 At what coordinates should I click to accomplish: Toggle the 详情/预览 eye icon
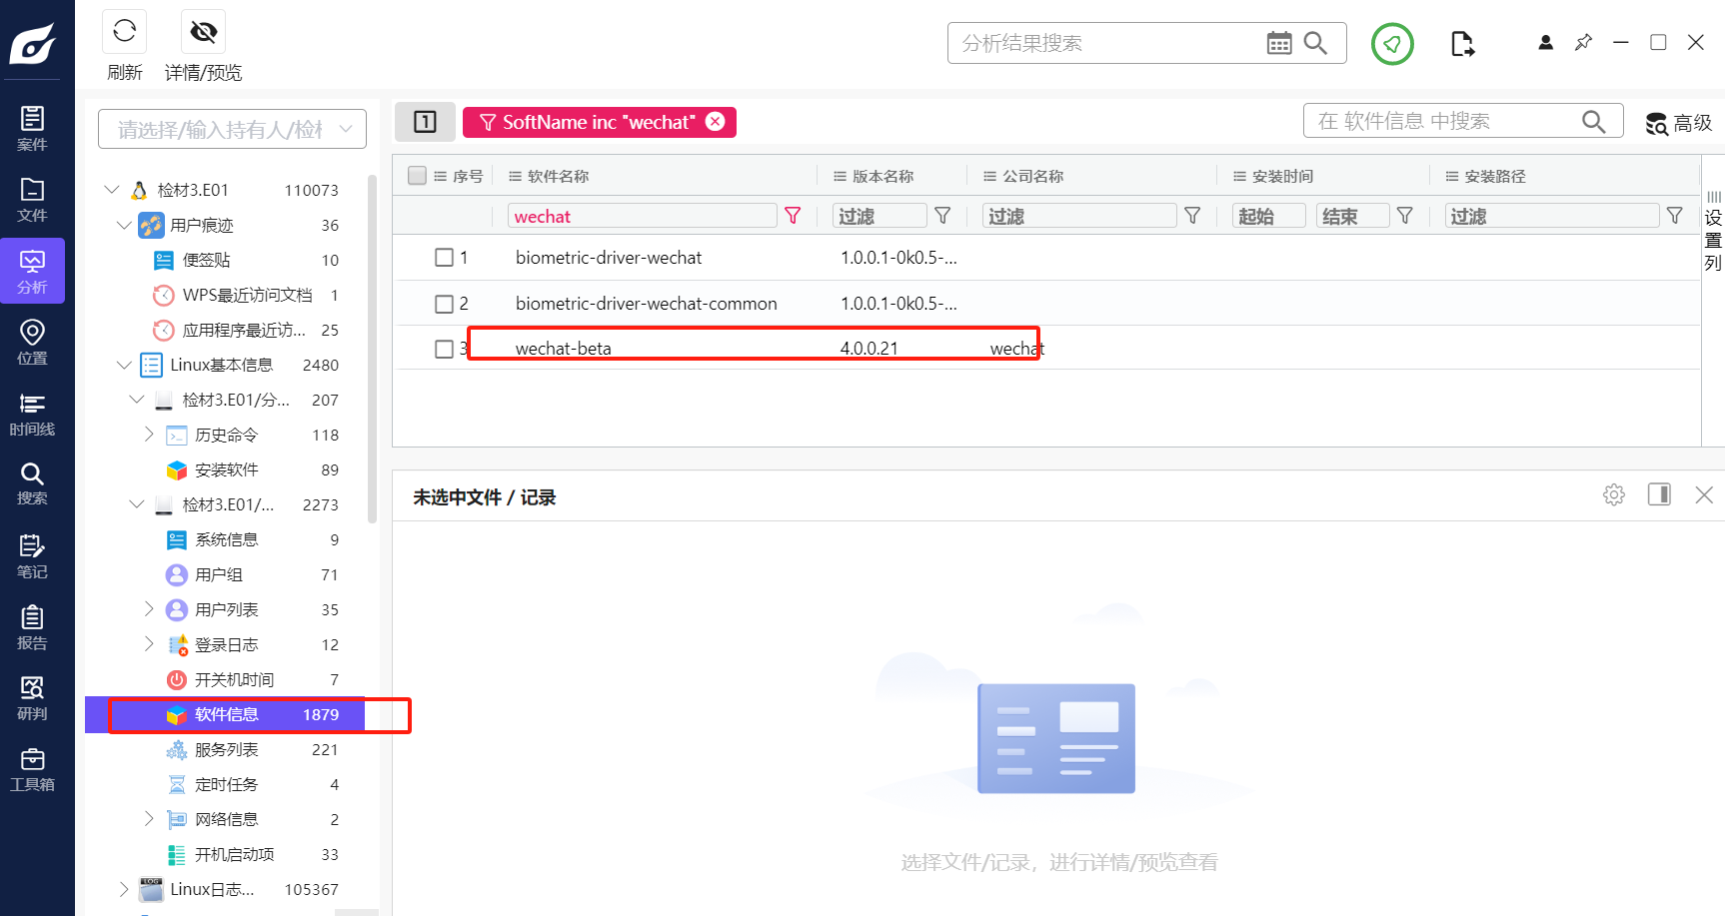click(204, 32)
